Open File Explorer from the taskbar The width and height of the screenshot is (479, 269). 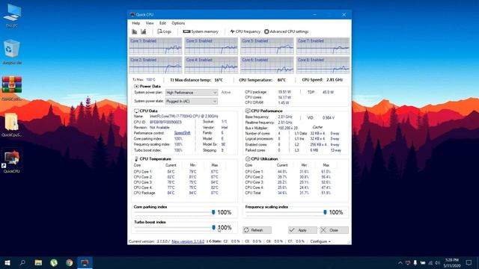[x=38, y=262]
